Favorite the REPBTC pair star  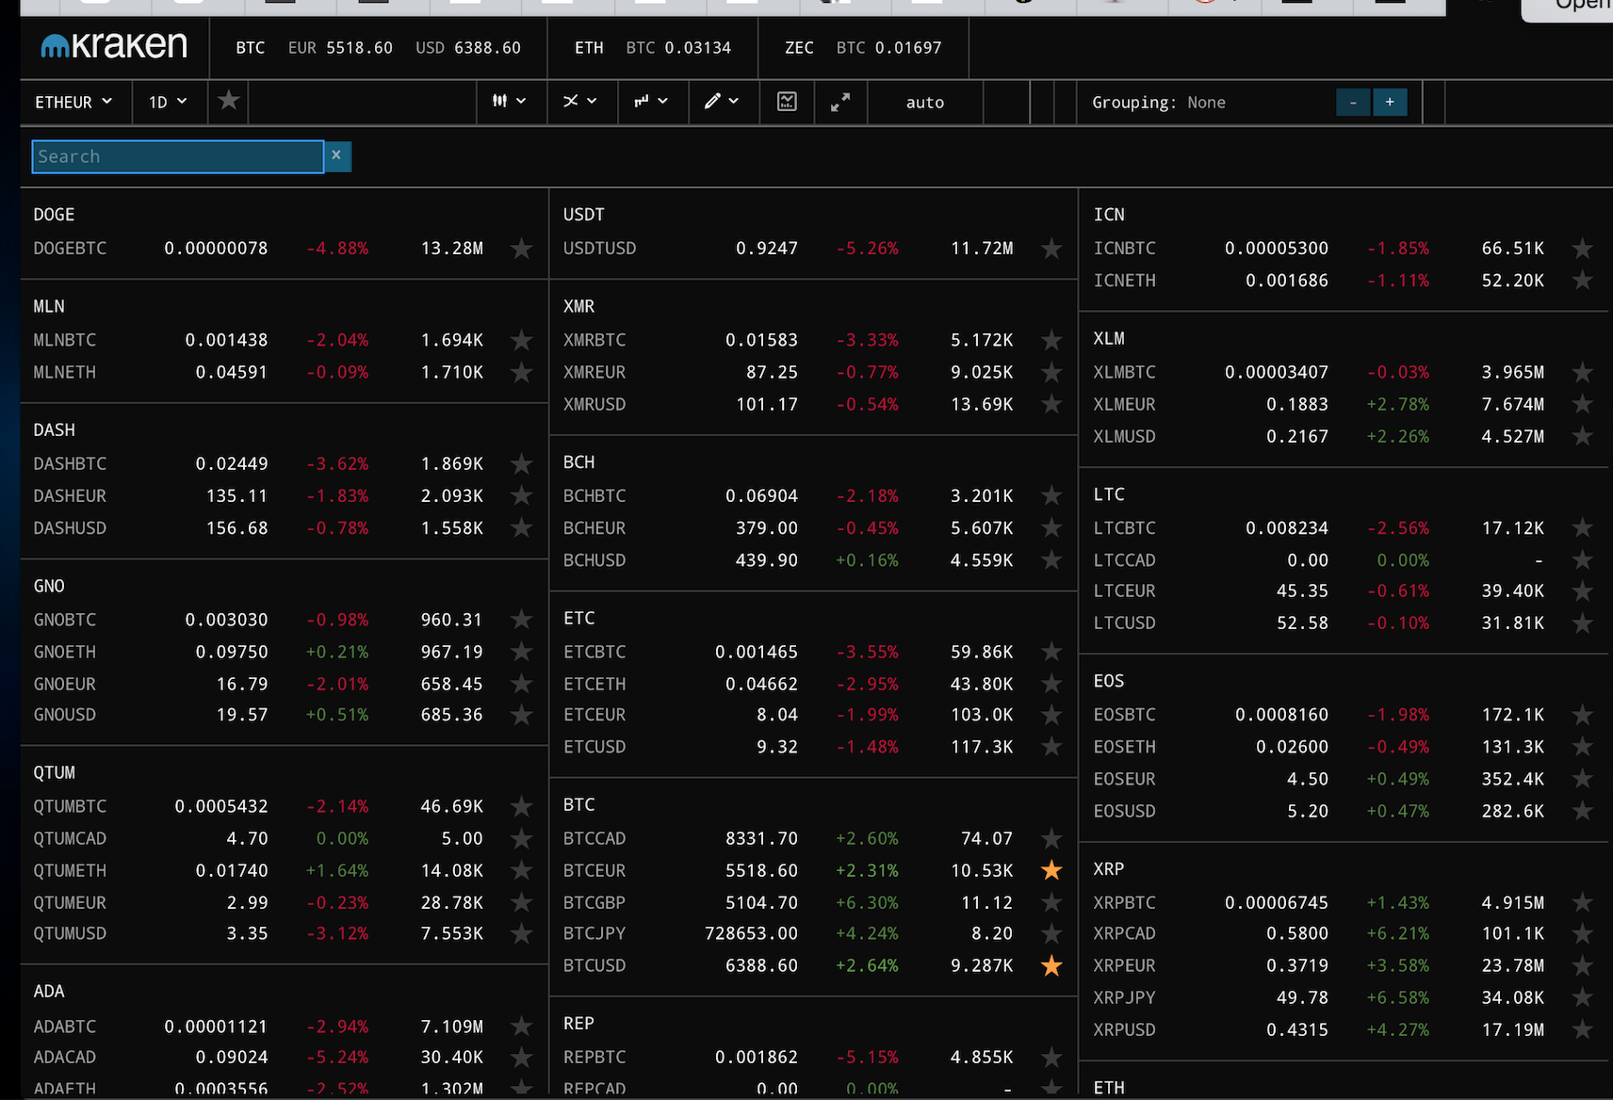[x=1051, y=1058]
